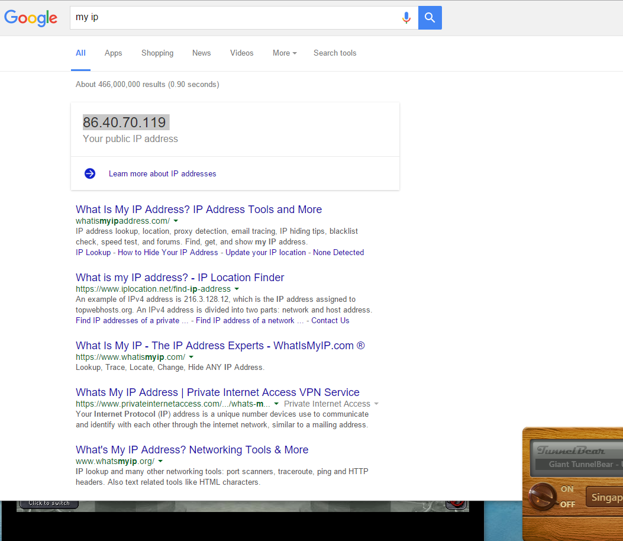This screenshot has height=541, width=623.
Task: Open 'Find IP address of a network' sitelink
Action: tap(250, 320)
